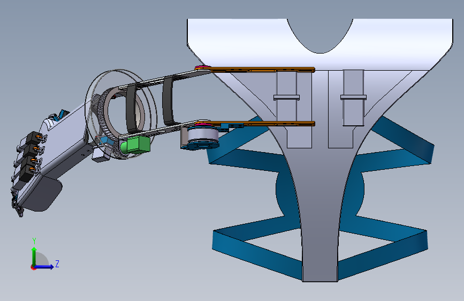Click the green Y axis arrow of triad
The image size is (464, 301).
[34, 255]
